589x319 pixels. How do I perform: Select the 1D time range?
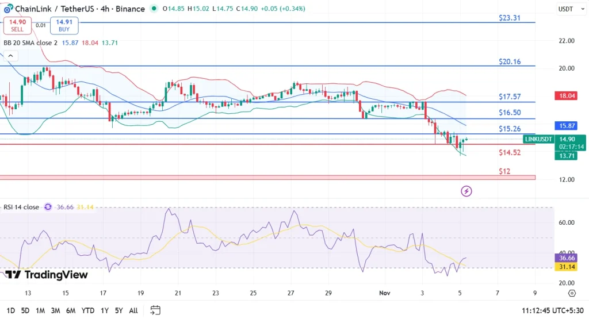[10, 310]
